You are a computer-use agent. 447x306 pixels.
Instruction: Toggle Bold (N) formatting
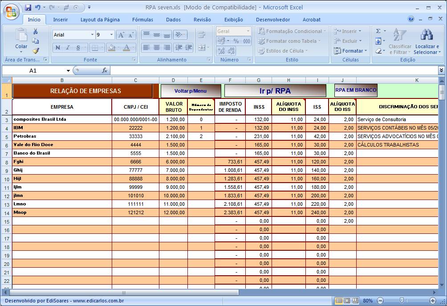[x=58, y=48]
